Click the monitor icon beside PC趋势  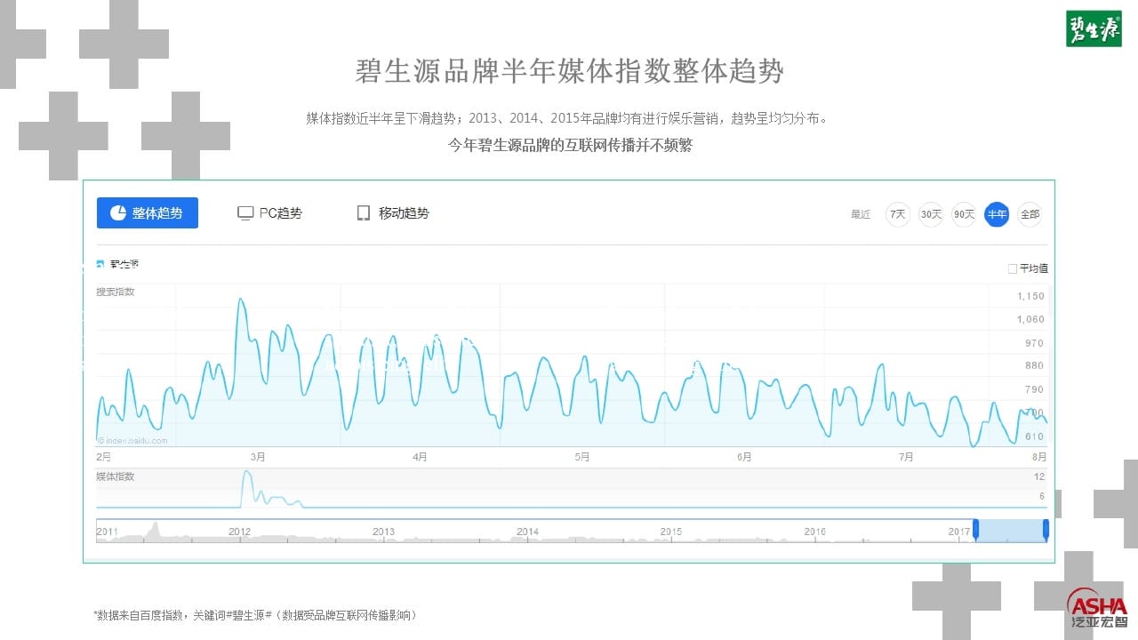coord(245,213)
